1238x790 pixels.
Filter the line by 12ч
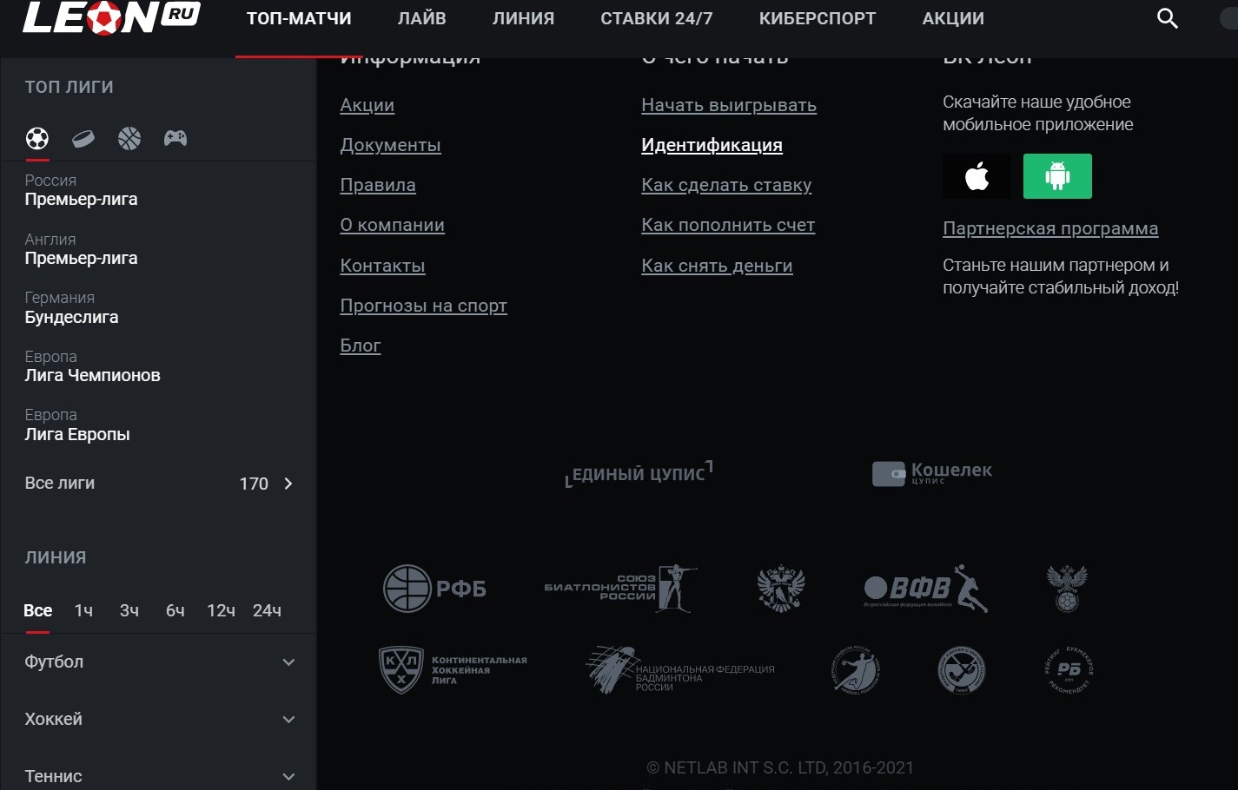(221, 610)
